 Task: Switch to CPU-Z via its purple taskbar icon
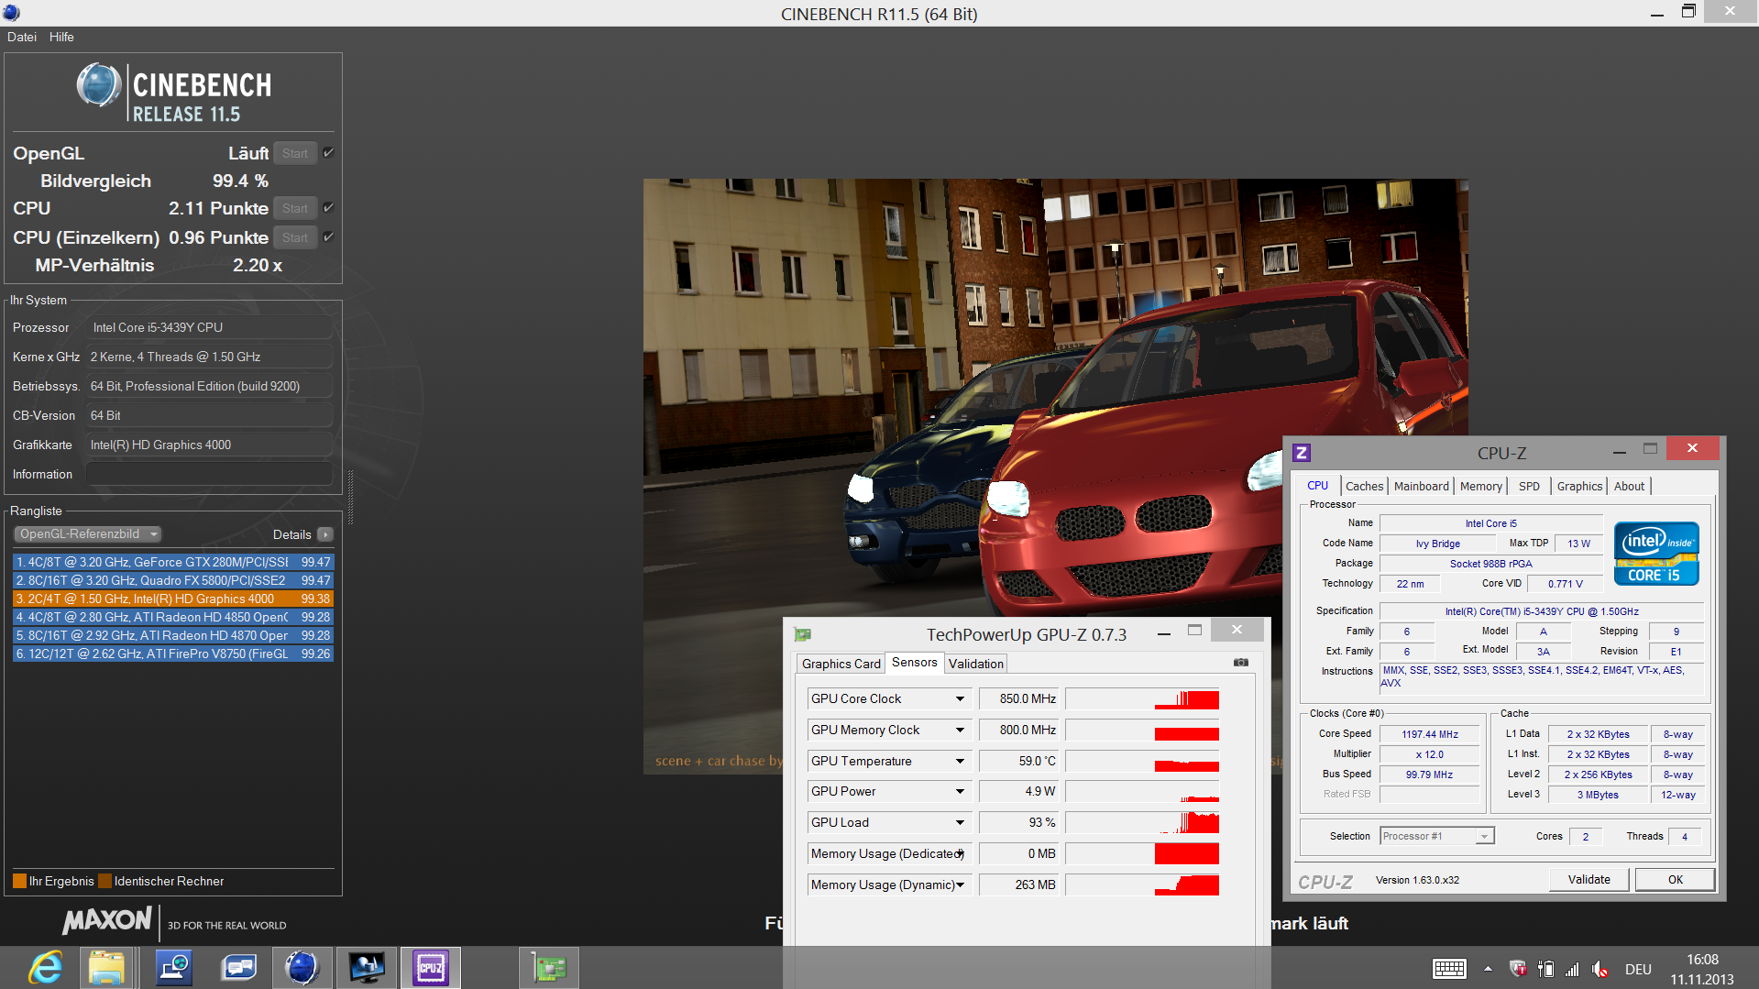(x=430, y=968)
